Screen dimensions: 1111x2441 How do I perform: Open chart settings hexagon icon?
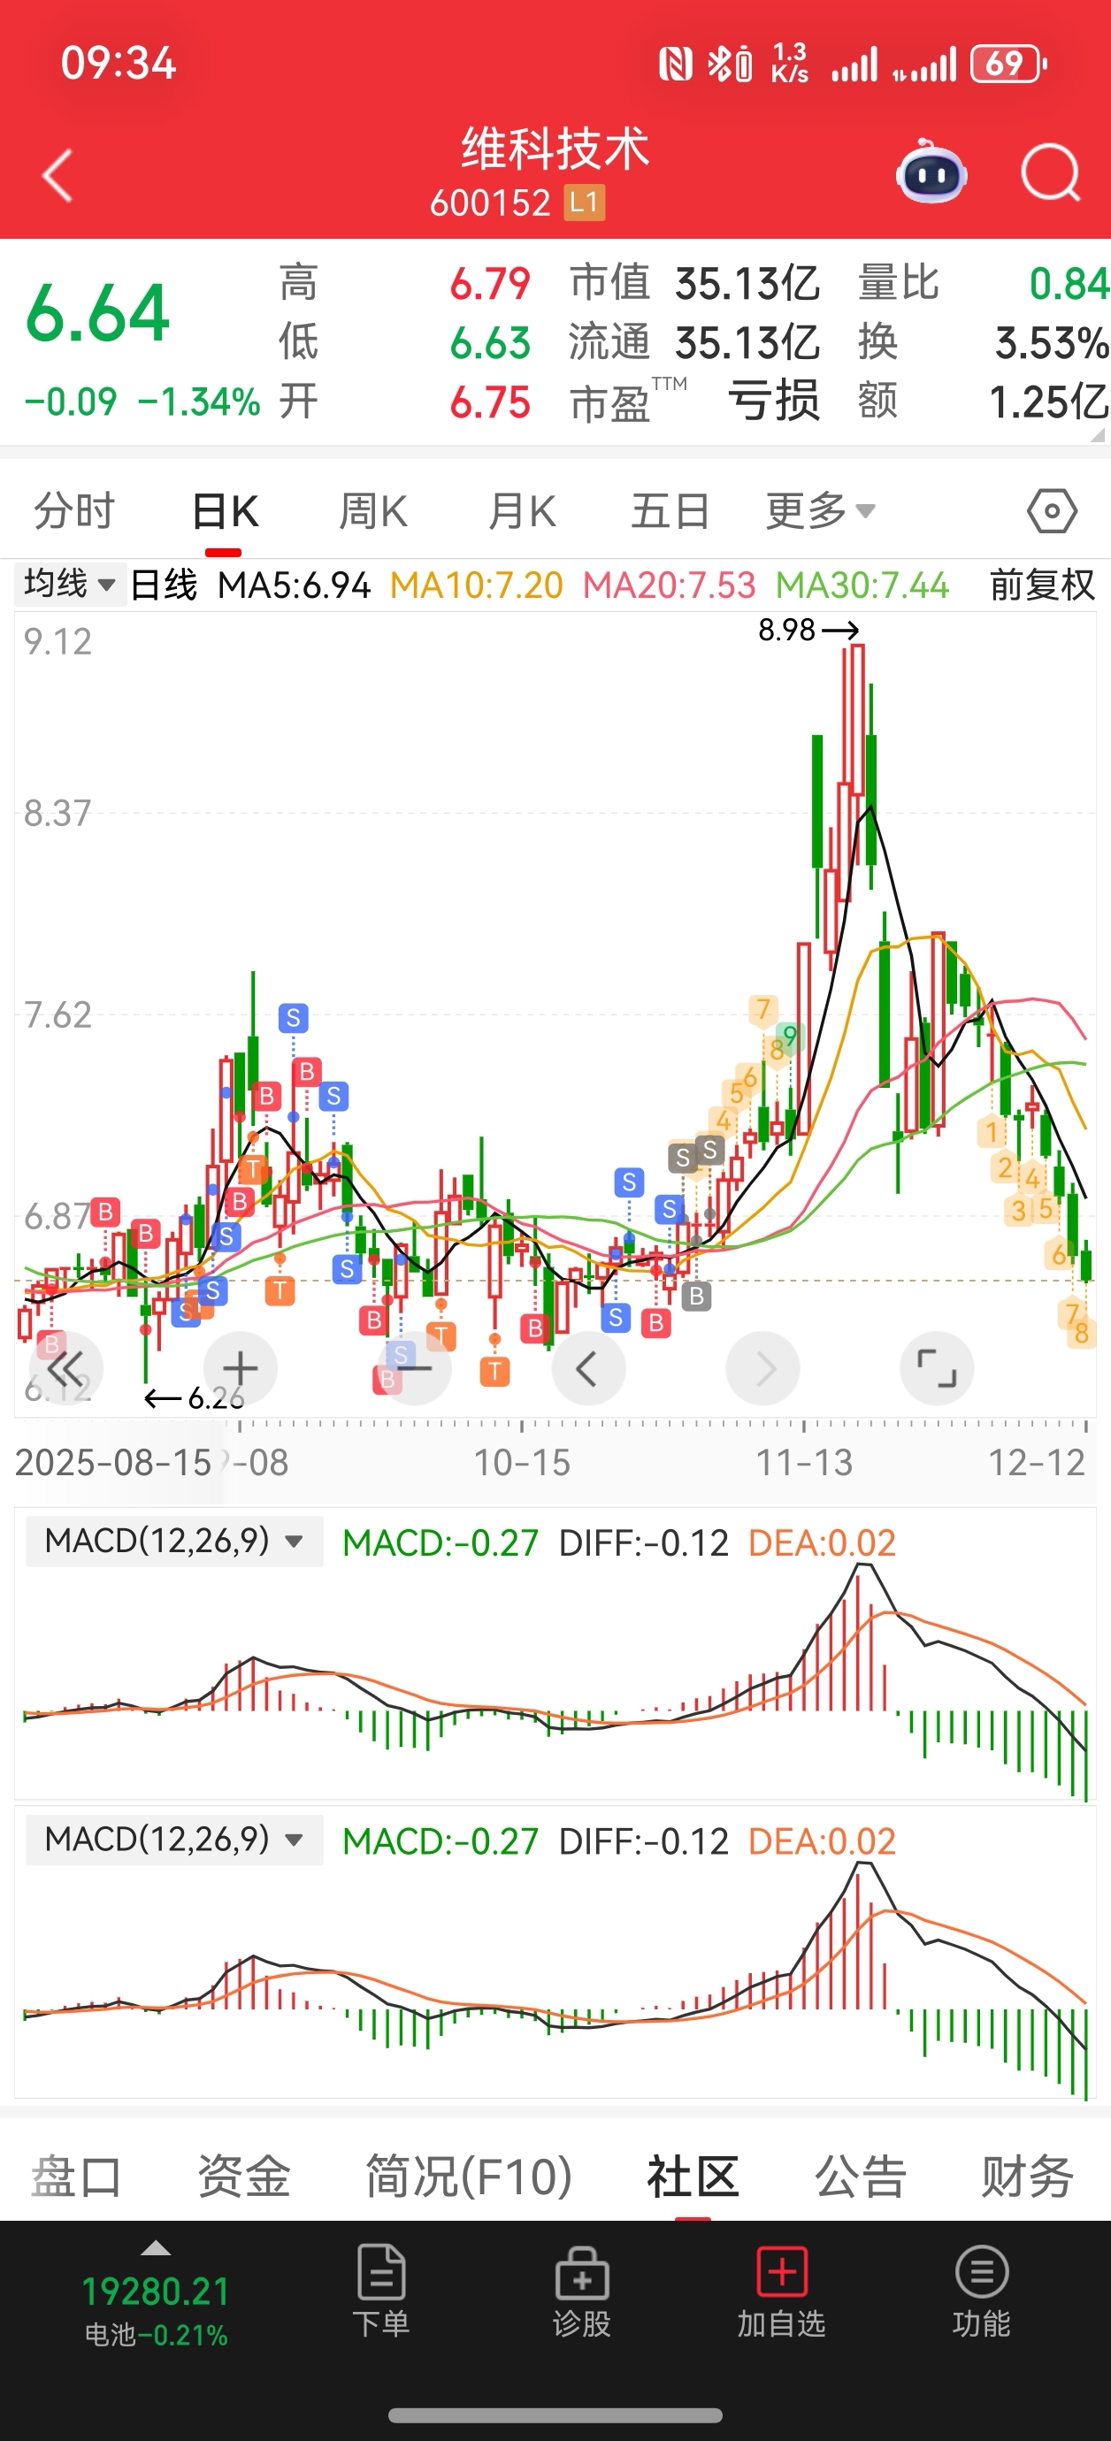click(x=1053, y=512)
